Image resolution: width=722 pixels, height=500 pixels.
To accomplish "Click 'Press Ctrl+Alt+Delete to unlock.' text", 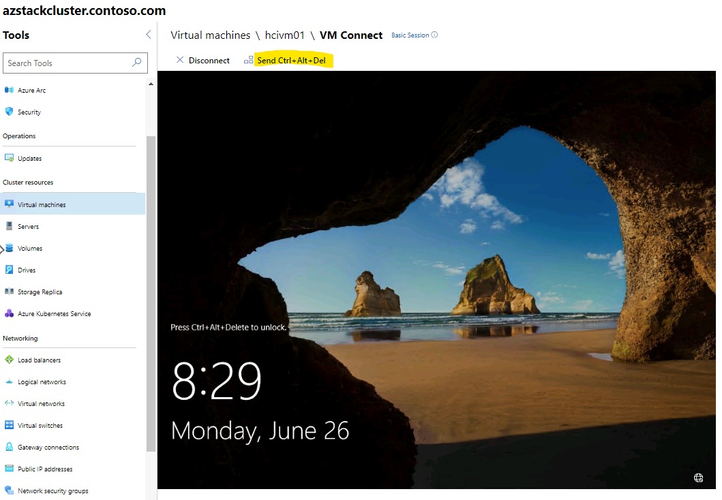I will pyautogui.click(x=228, y=327).
